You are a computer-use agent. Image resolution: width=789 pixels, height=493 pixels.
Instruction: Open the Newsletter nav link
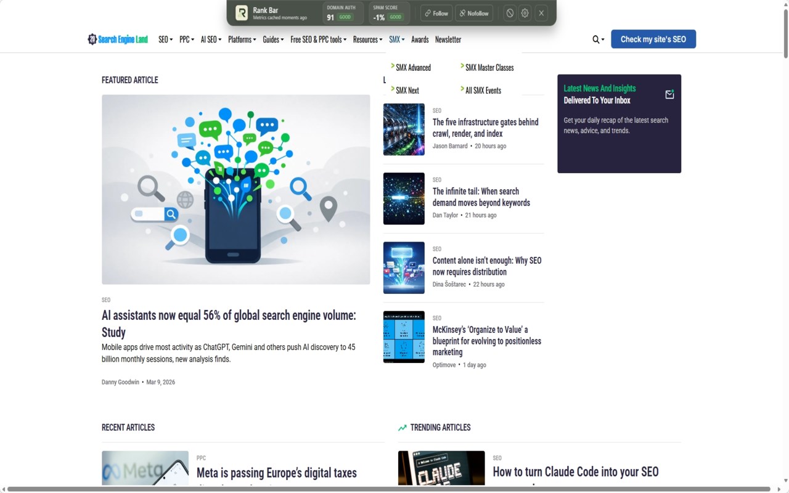pos(448,39)
